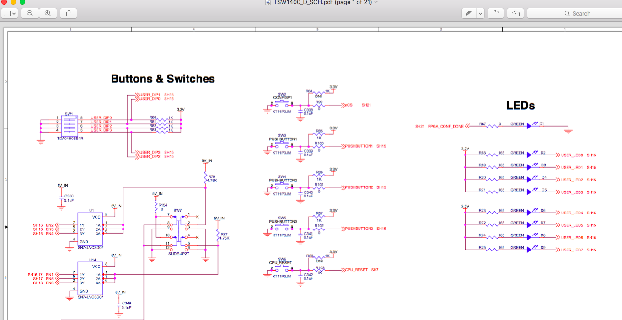Rotate the page left
622x320 pixels.
click(495, 13)
